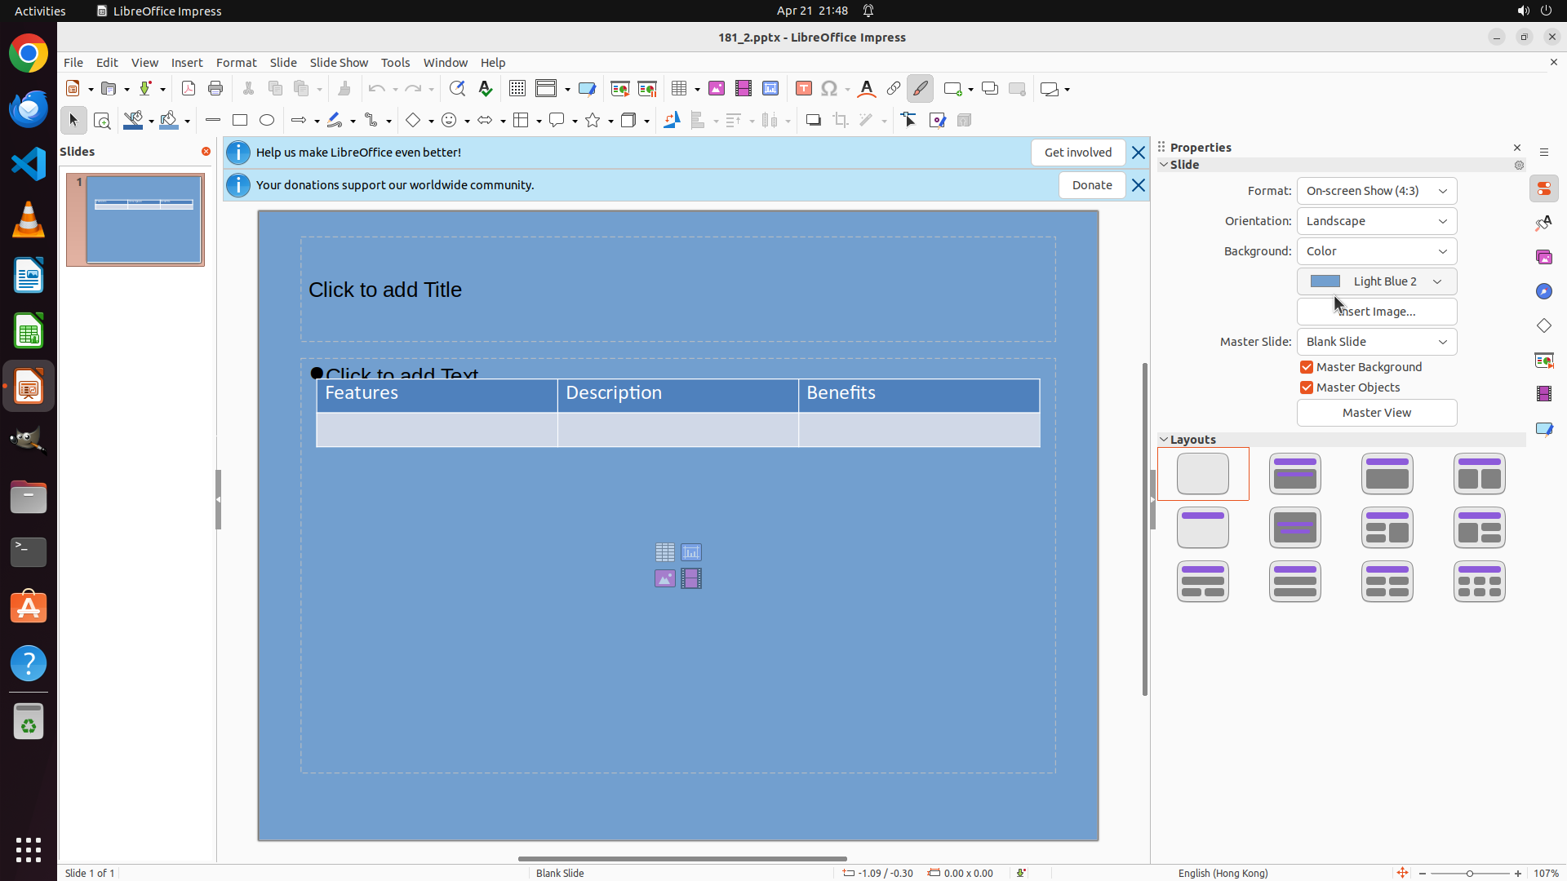Open the Light Blue 2 background color picker

(1376, 281)
